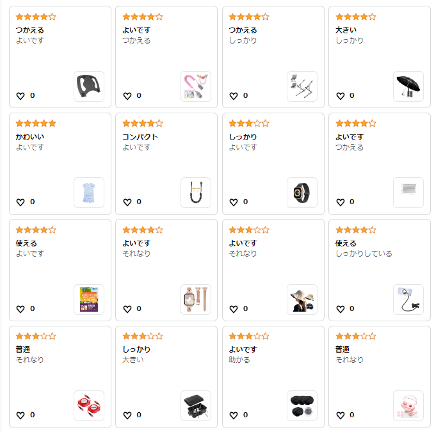Toggle like on the black outdoor box review

[x=127, y=415]
